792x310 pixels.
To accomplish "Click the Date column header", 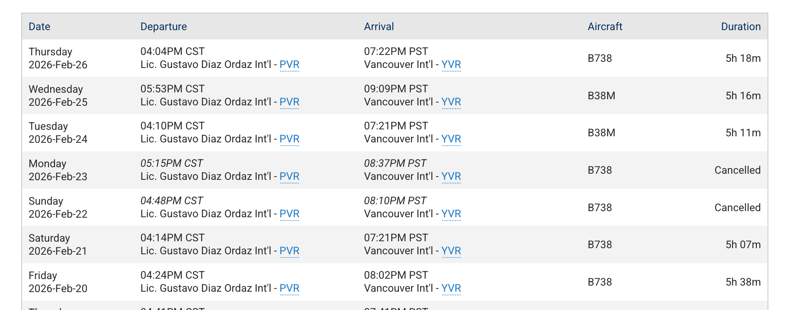I will tap(40, 27).
